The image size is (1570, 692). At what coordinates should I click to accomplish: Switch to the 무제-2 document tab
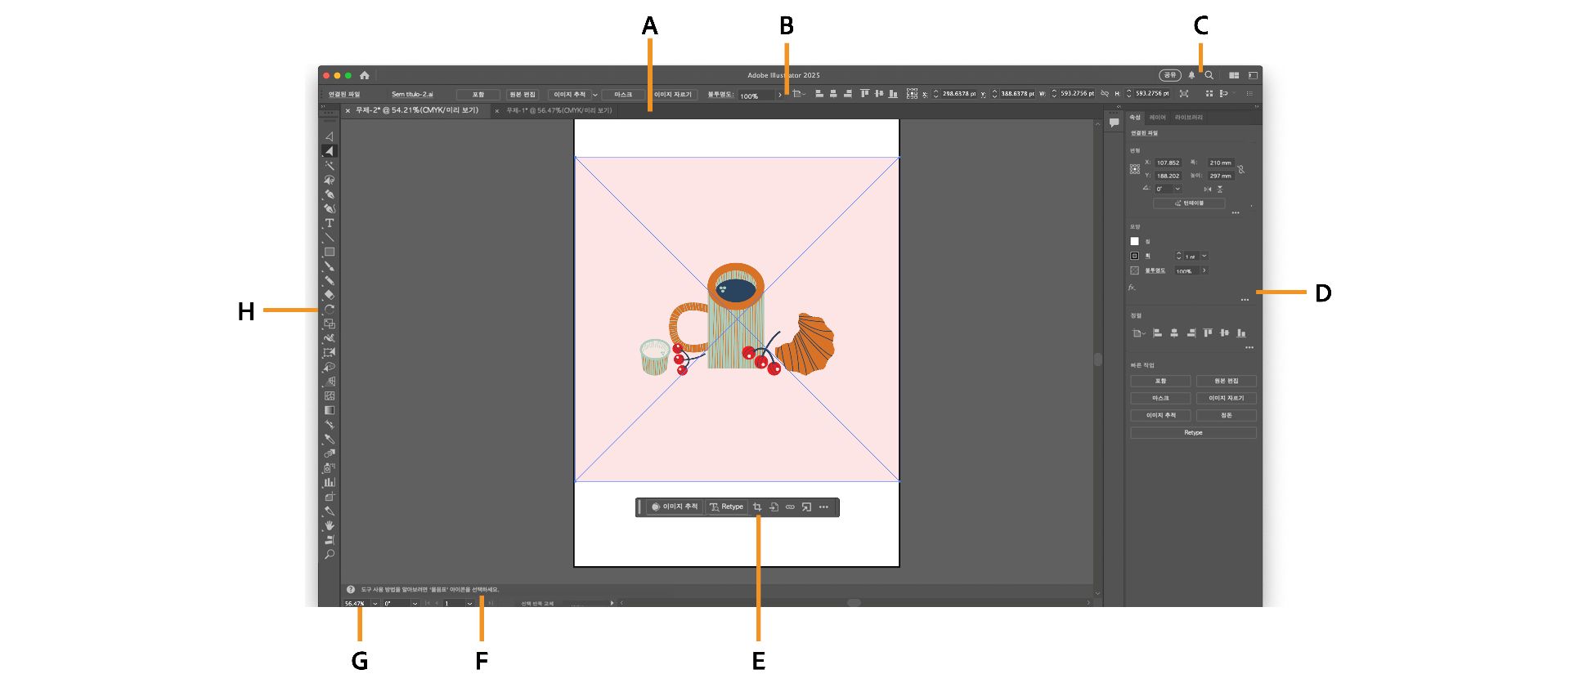click(x=417, y=110)
